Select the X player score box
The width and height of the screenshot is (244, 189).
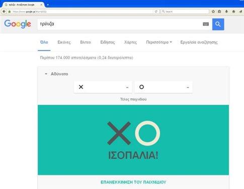tap(103, 87)
